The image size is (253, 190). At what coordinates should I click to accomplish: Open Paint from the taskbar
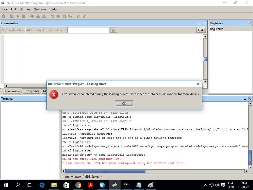(x=151, y=185)
